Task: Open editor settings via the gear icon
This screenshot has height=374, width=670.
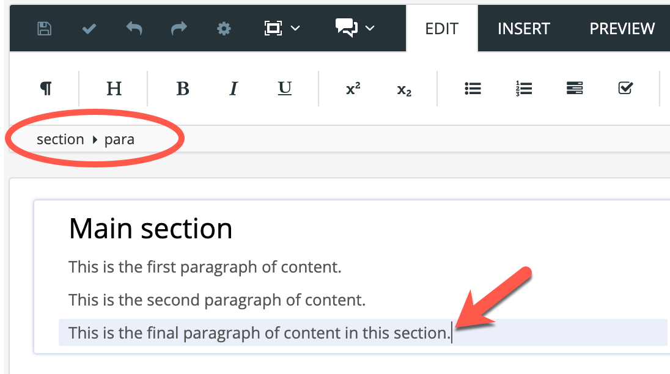Action: click(x=224, y=28)
